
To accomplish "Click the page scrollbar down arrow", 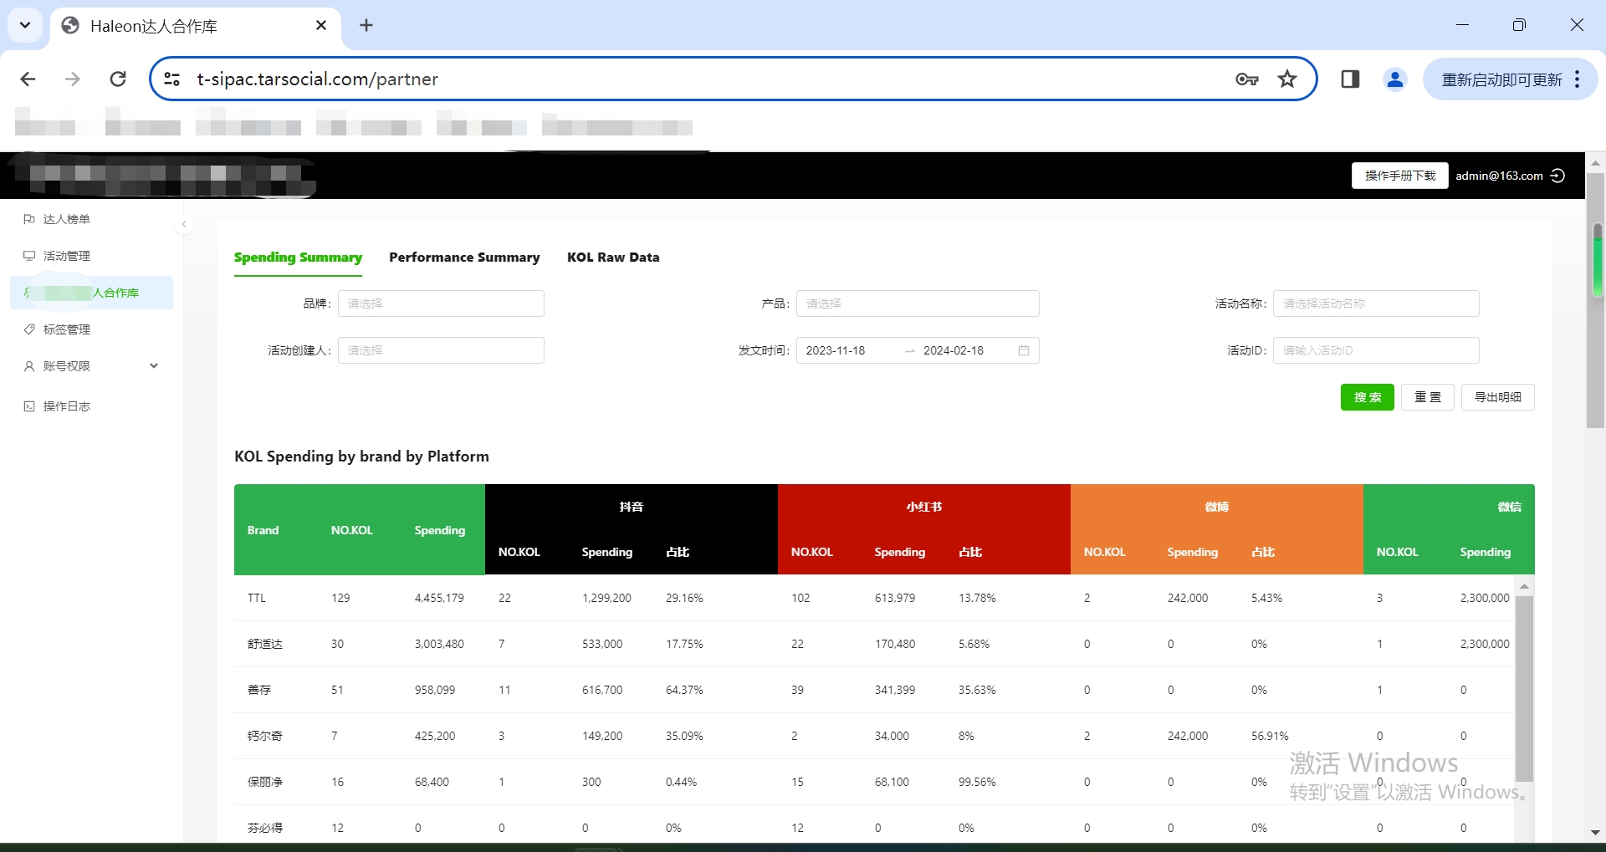I will (1595, 833).
